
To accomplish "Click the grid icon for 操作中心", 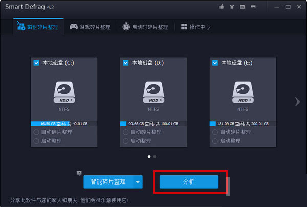I will [184, 27].
